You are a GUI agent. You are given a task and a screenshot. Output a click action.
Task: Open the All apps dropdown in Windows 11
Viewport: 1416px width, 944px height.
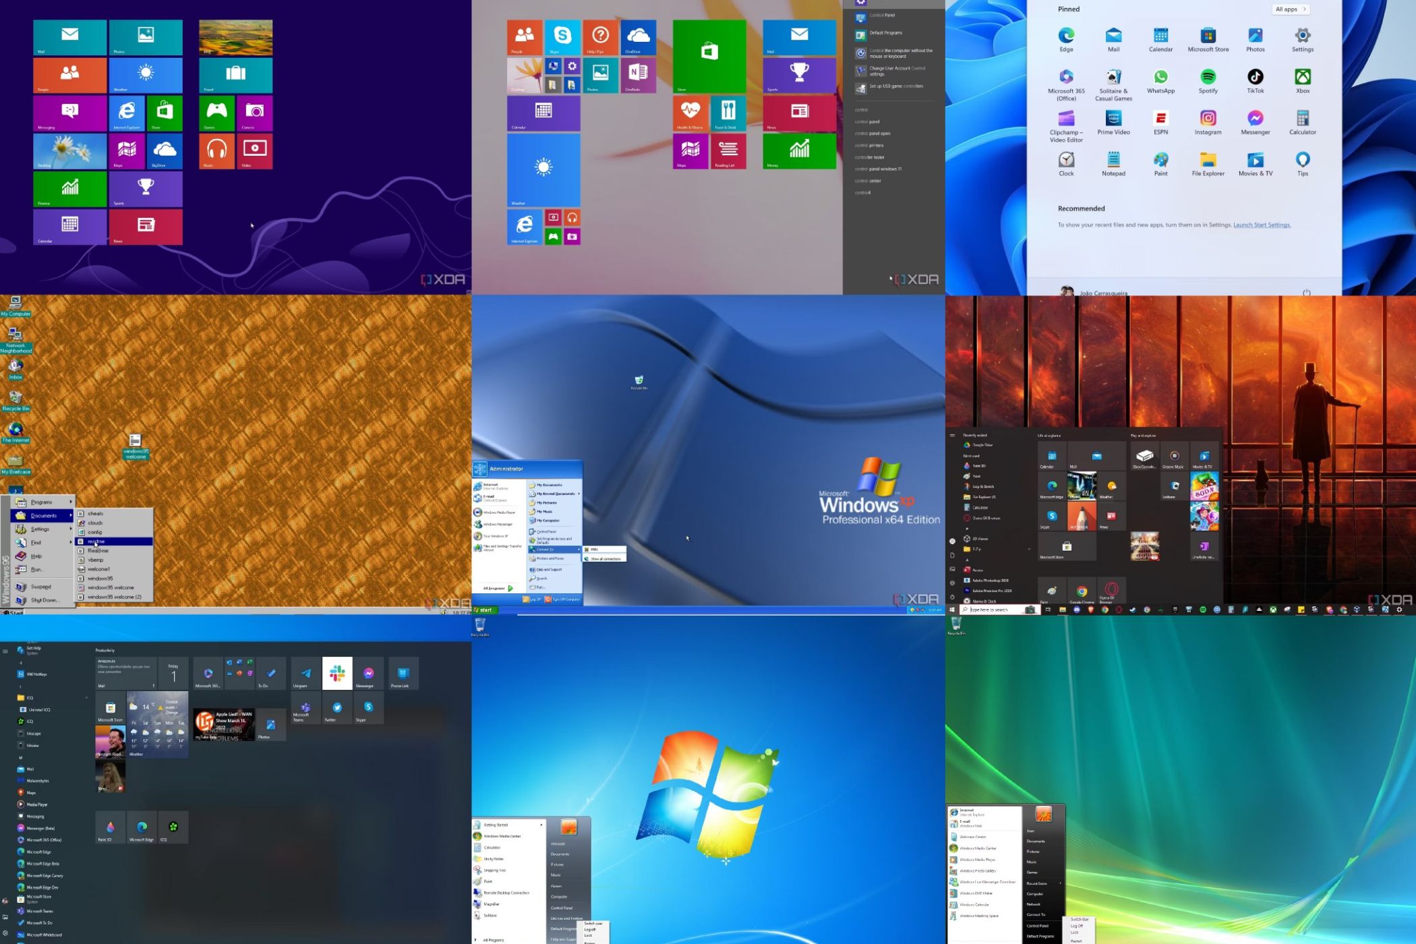click(x=1290, y=9)
